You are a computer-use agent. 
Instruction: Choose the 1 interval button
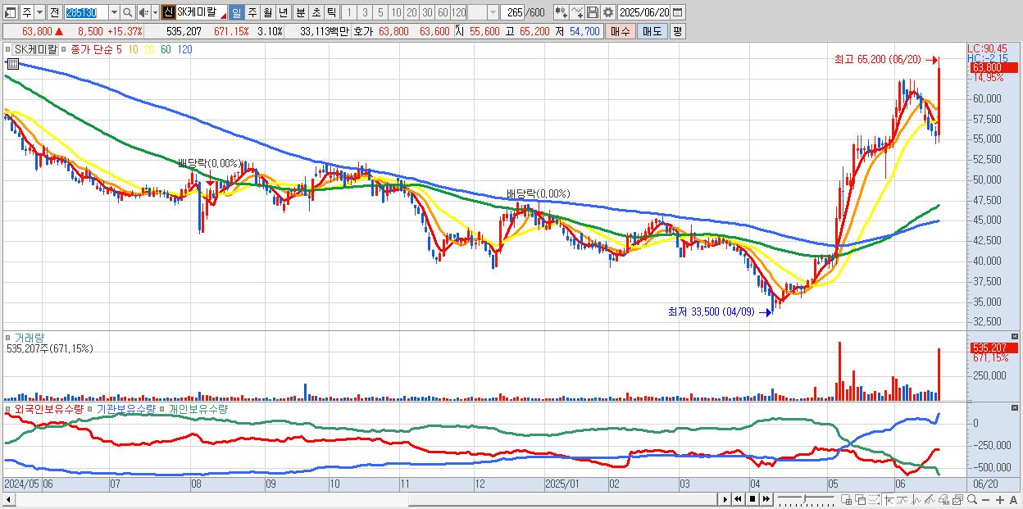click(x=348, y=12)
